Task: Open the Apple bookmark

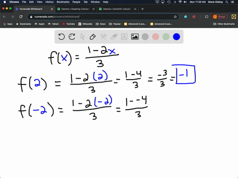Action: click(x=40, y=24)
